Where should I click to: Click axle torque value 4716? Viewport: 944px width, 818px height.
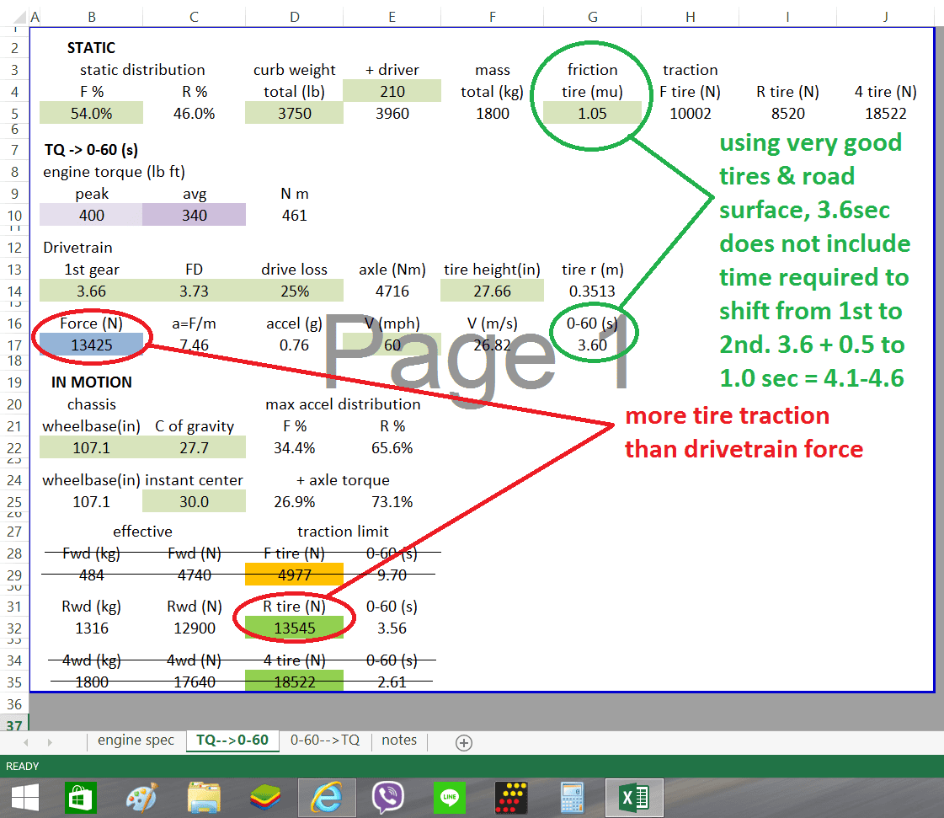tap(392, 291)
